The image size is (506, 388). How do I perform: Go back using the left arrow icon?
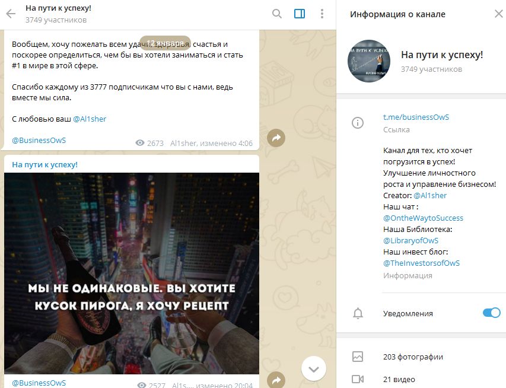[x=11, y=14]
